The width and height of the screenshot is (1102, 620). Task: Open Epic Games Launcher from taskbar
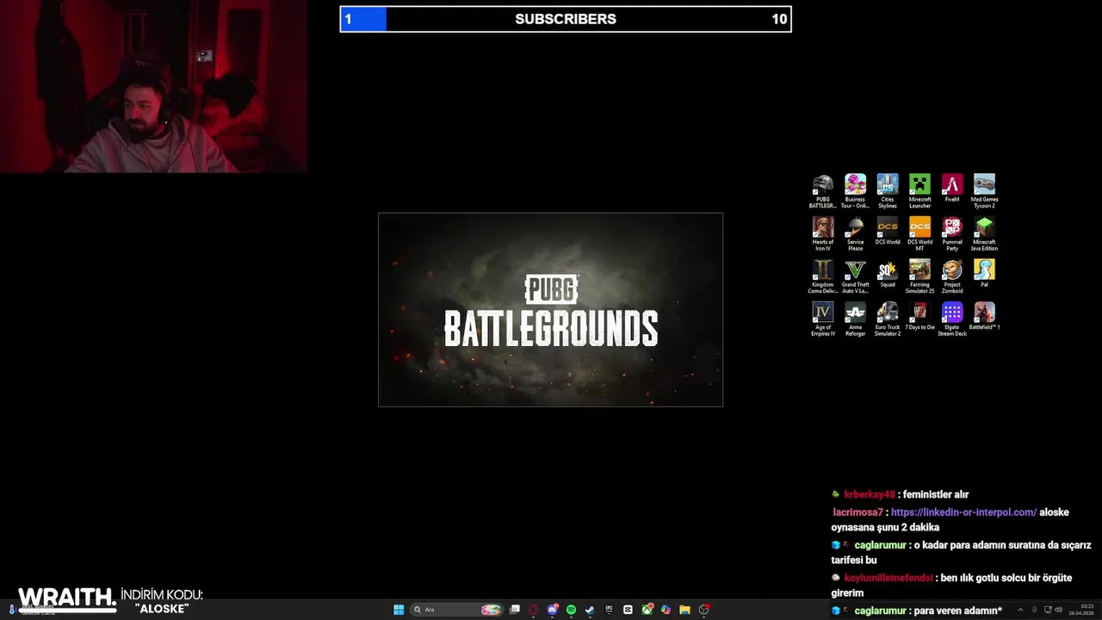pos(609,610)
